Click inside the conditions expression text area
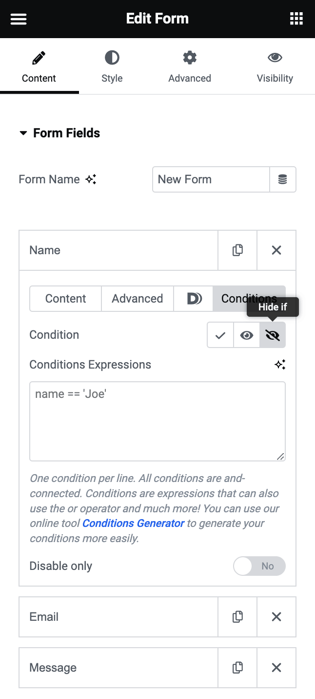This screenshot has height=699, width=315. coord(157,421)
